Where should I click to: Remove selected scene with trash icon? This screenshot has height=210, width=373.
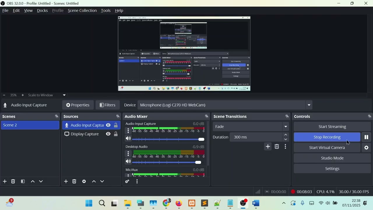click(x=13, y=181)
